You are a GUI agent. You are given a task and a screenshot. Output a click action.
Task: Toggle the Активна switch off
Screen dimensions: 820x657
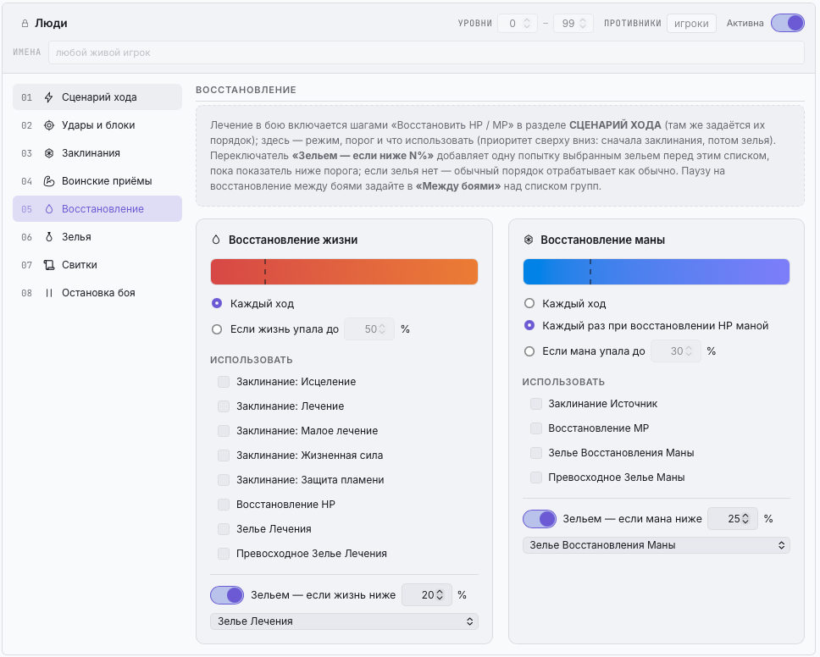[x=788, y=23]
